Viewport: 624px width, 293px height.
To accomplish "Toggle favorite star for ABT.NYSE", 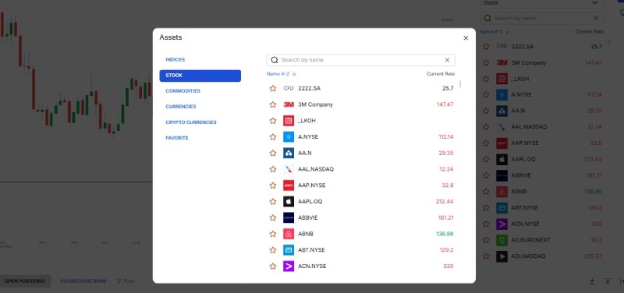I will click(272, 250).
